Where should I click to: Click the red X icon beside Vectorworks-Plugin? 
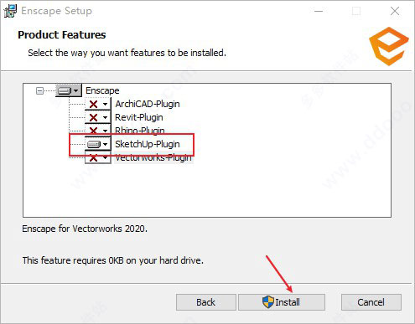tap(93, 158)
